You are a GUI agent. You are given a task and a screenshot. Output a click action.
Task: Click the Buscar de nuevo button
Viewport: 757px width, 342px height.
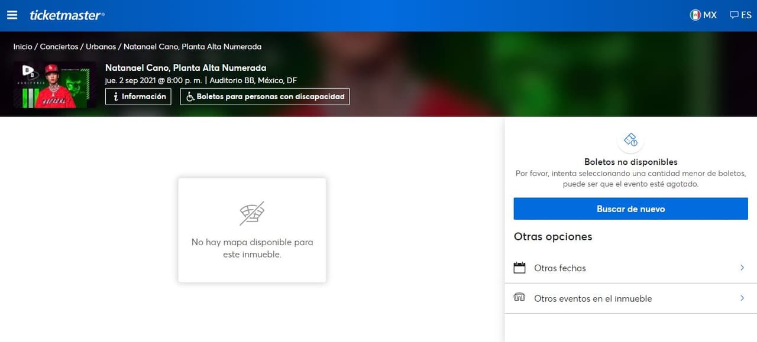tap(630, 209)
